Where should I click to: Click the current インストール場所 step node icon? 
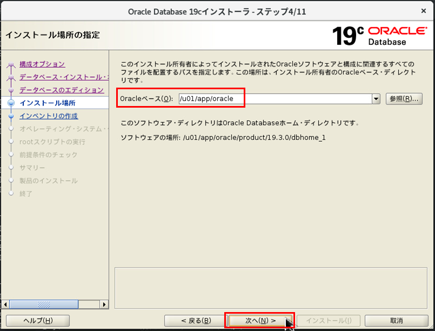(x=11, y=103)
